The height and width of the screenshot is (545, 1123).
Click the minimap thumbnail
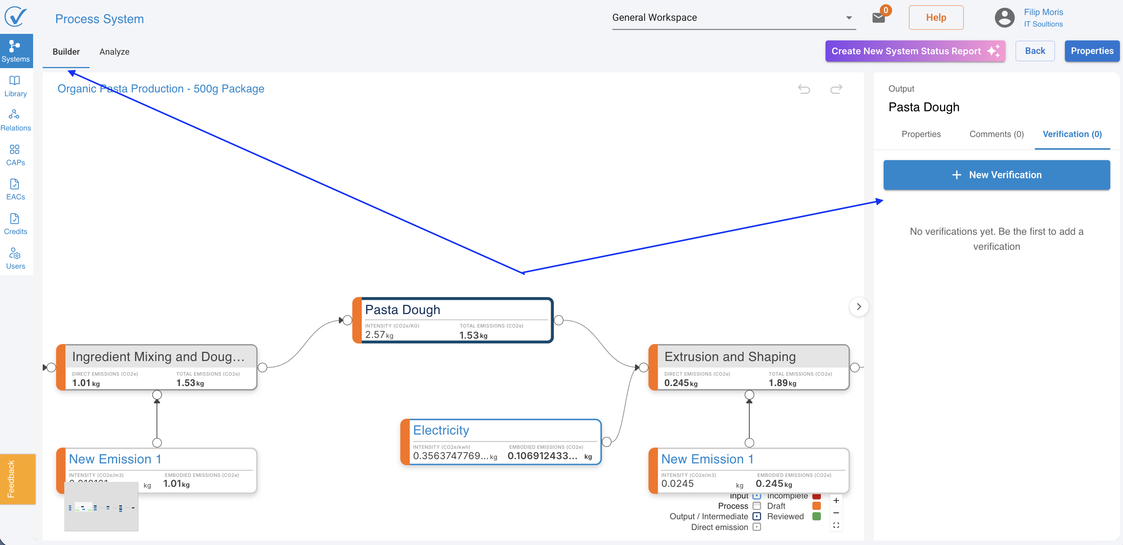click(101, 507)
